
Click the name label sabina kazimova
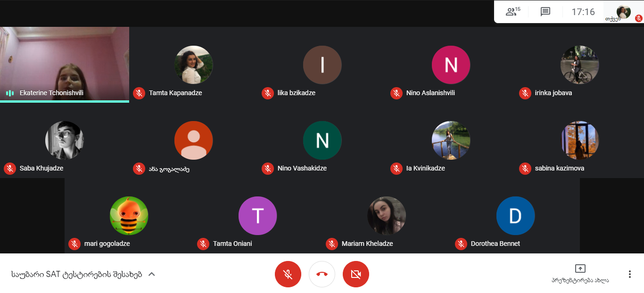tap(560, 169)
